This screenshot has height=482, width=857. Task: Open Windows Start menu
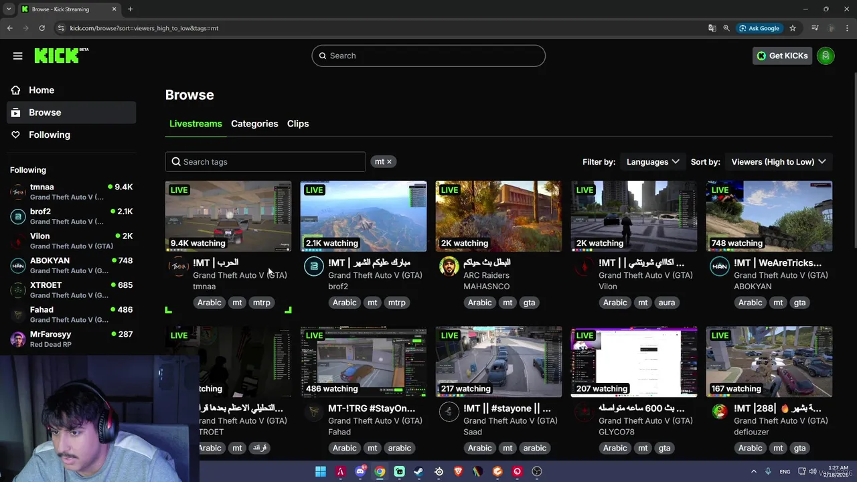pos(321,471)
